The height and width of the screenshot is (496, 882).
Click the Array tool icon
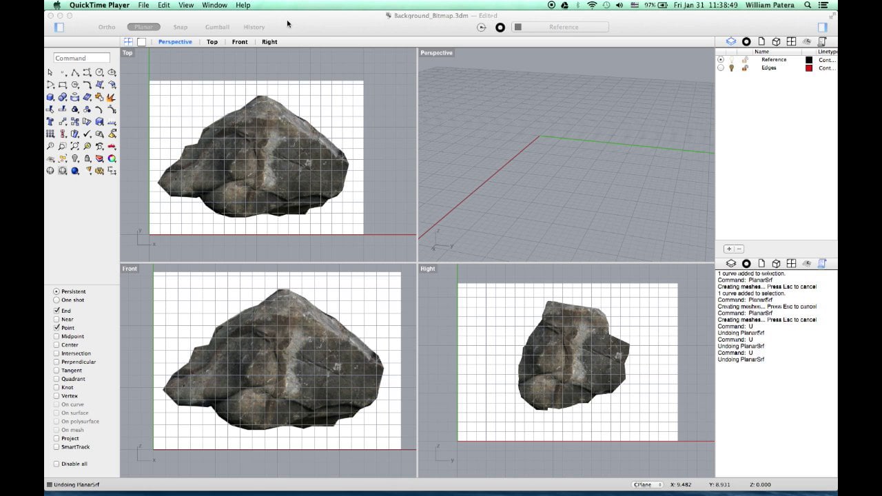point(50,134)
